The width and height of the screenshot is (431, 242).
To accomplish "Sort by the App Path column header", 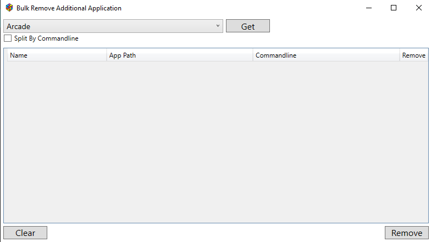I will point(180,55).
